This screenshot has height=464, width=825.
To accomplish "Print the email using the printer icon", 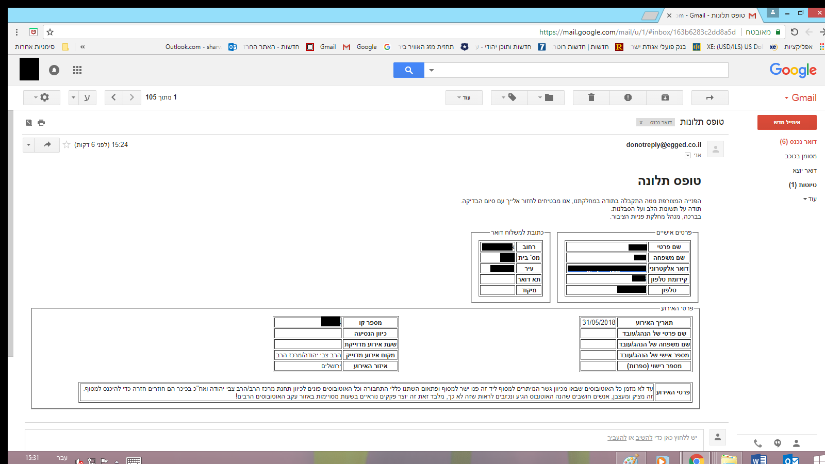I will click(x=41, y=123).
